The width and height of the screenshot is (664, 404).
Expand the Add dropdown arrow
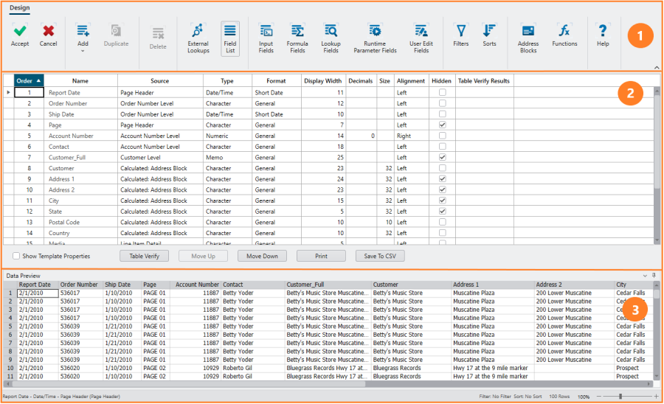(83, 51)
